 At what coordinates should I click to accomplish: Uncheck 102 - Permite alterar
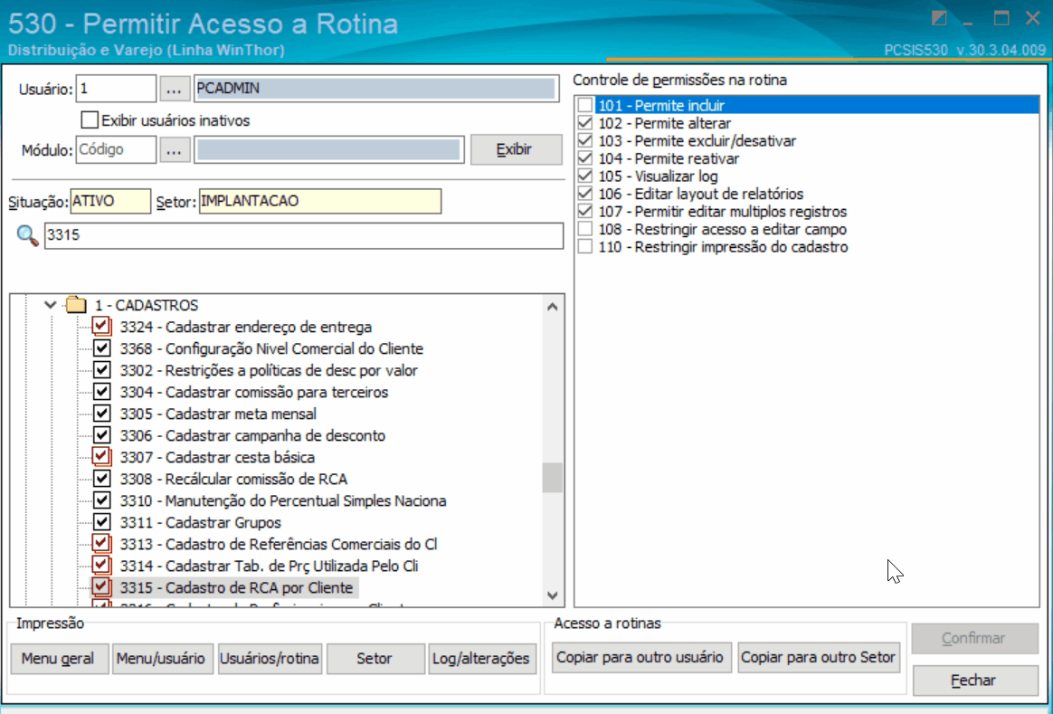point(585,123)
